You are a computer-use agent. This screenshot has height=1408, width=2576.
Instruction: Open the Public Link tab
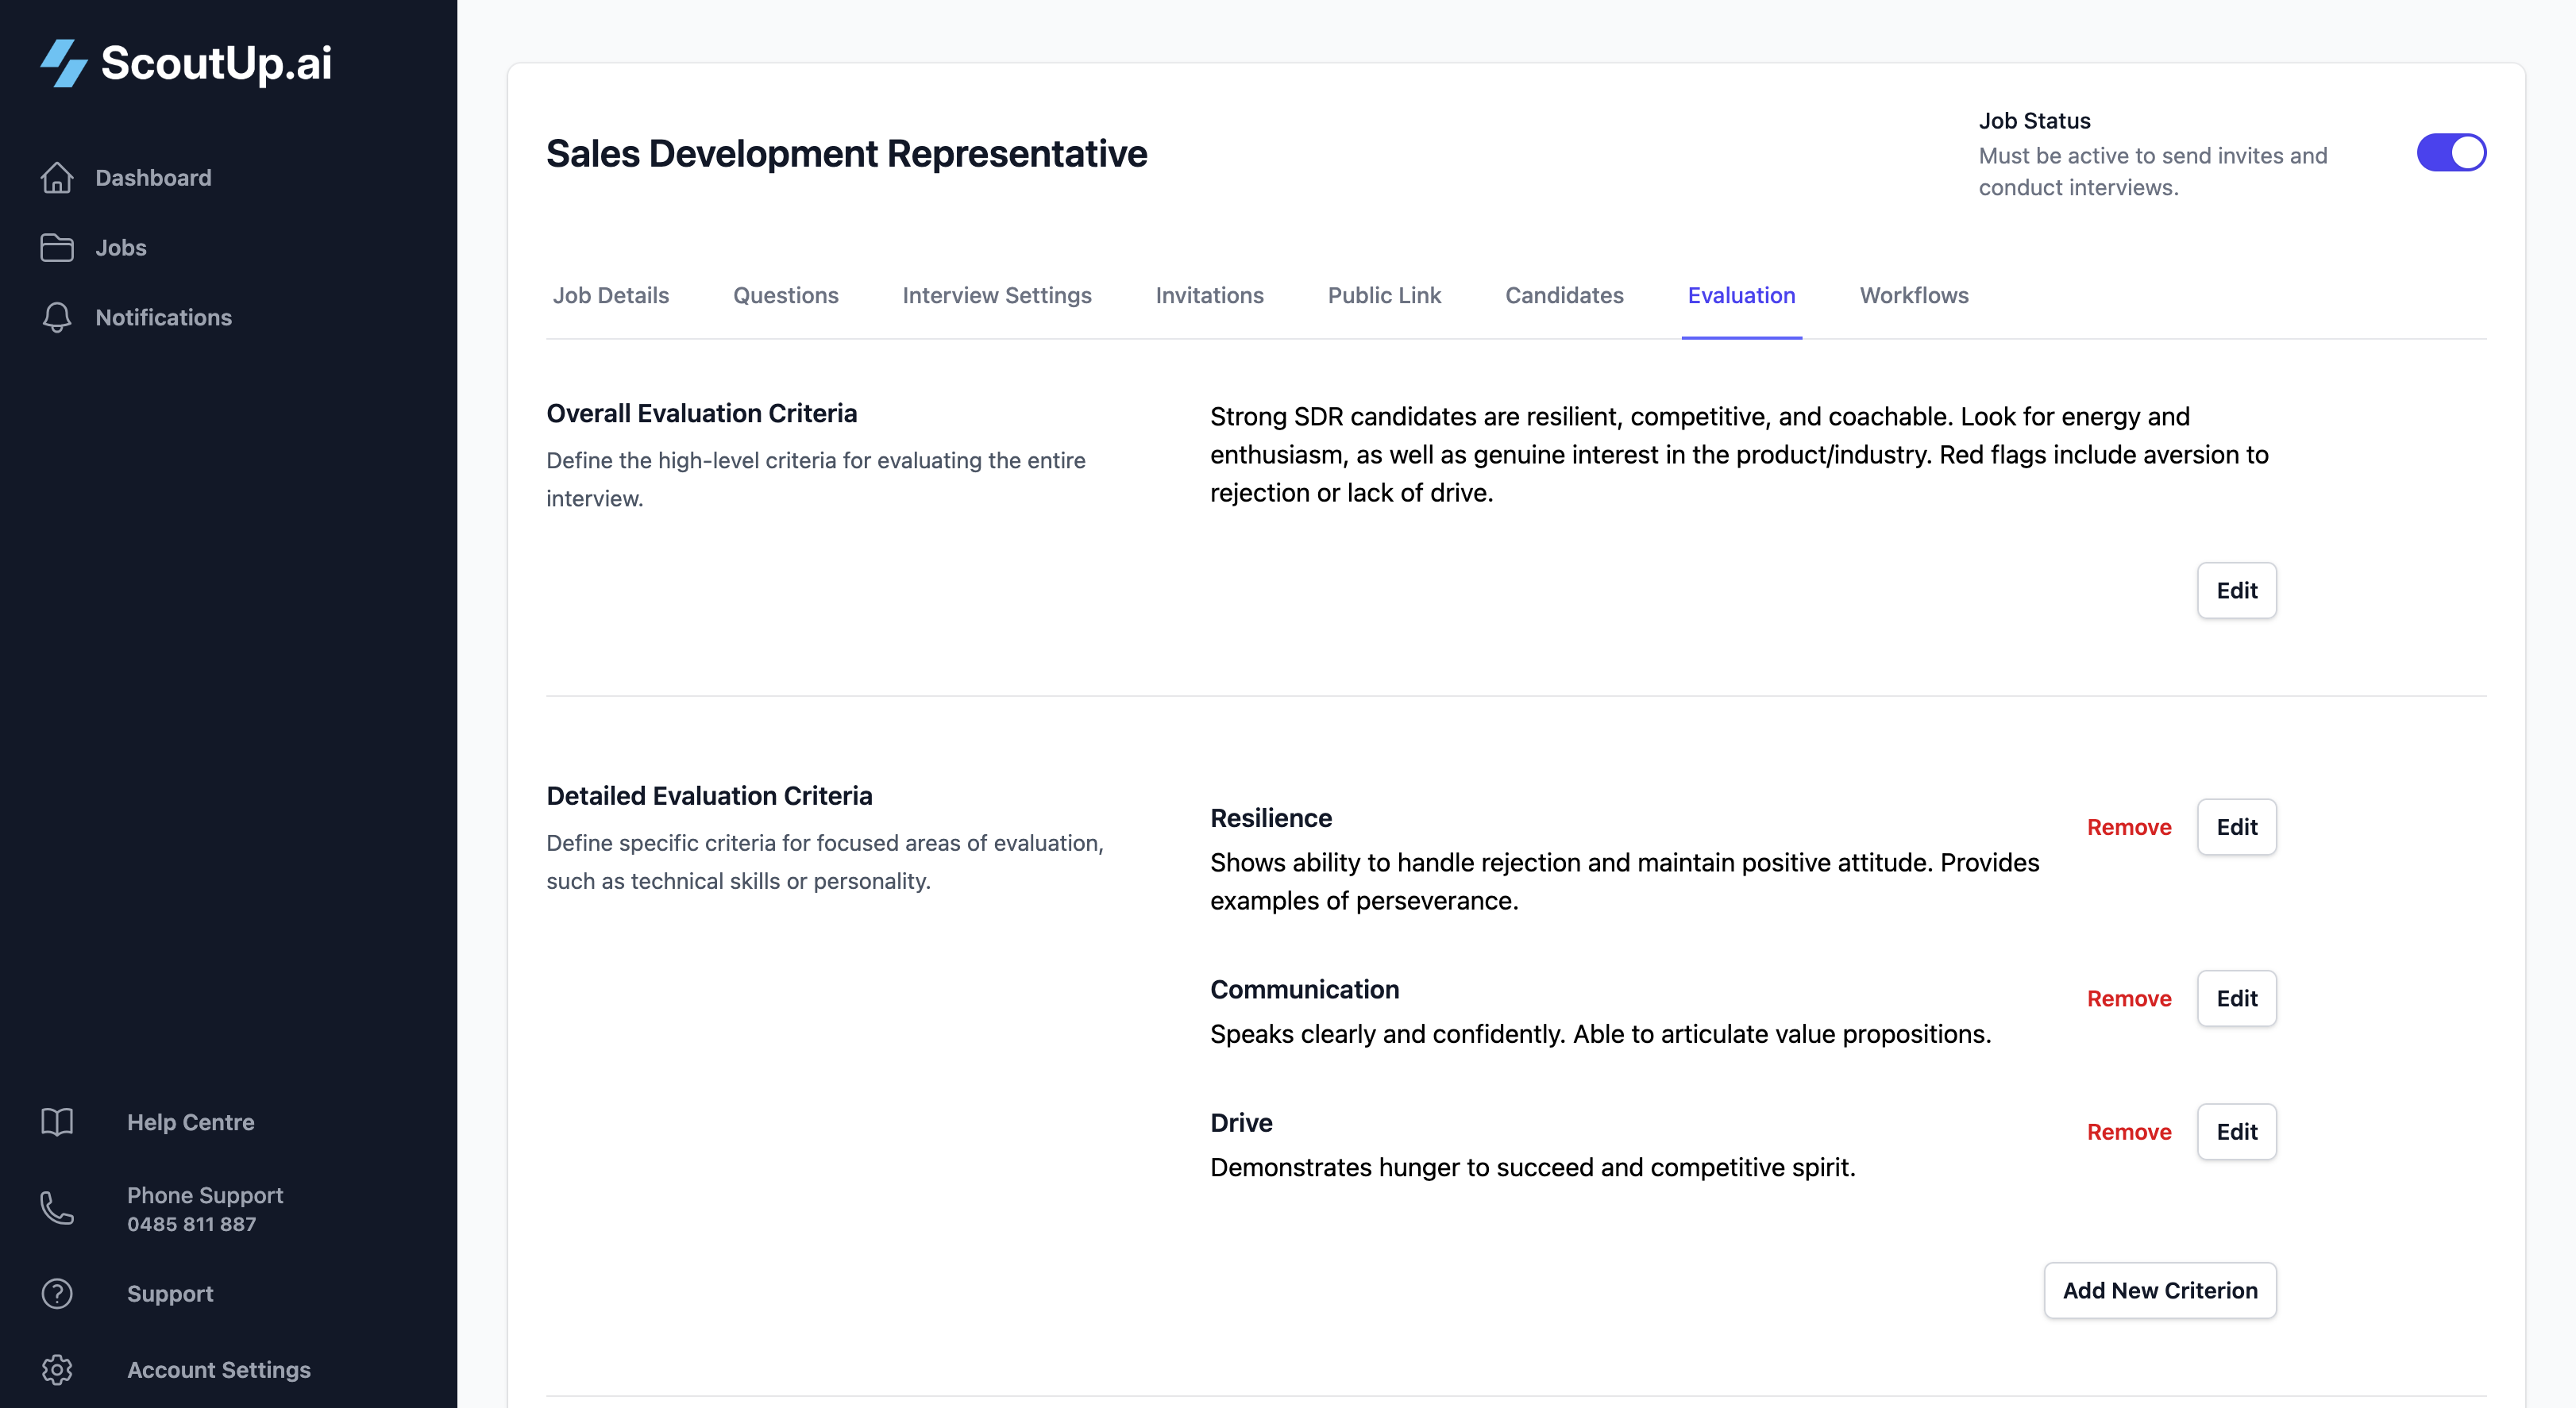tap(1384, 296)
